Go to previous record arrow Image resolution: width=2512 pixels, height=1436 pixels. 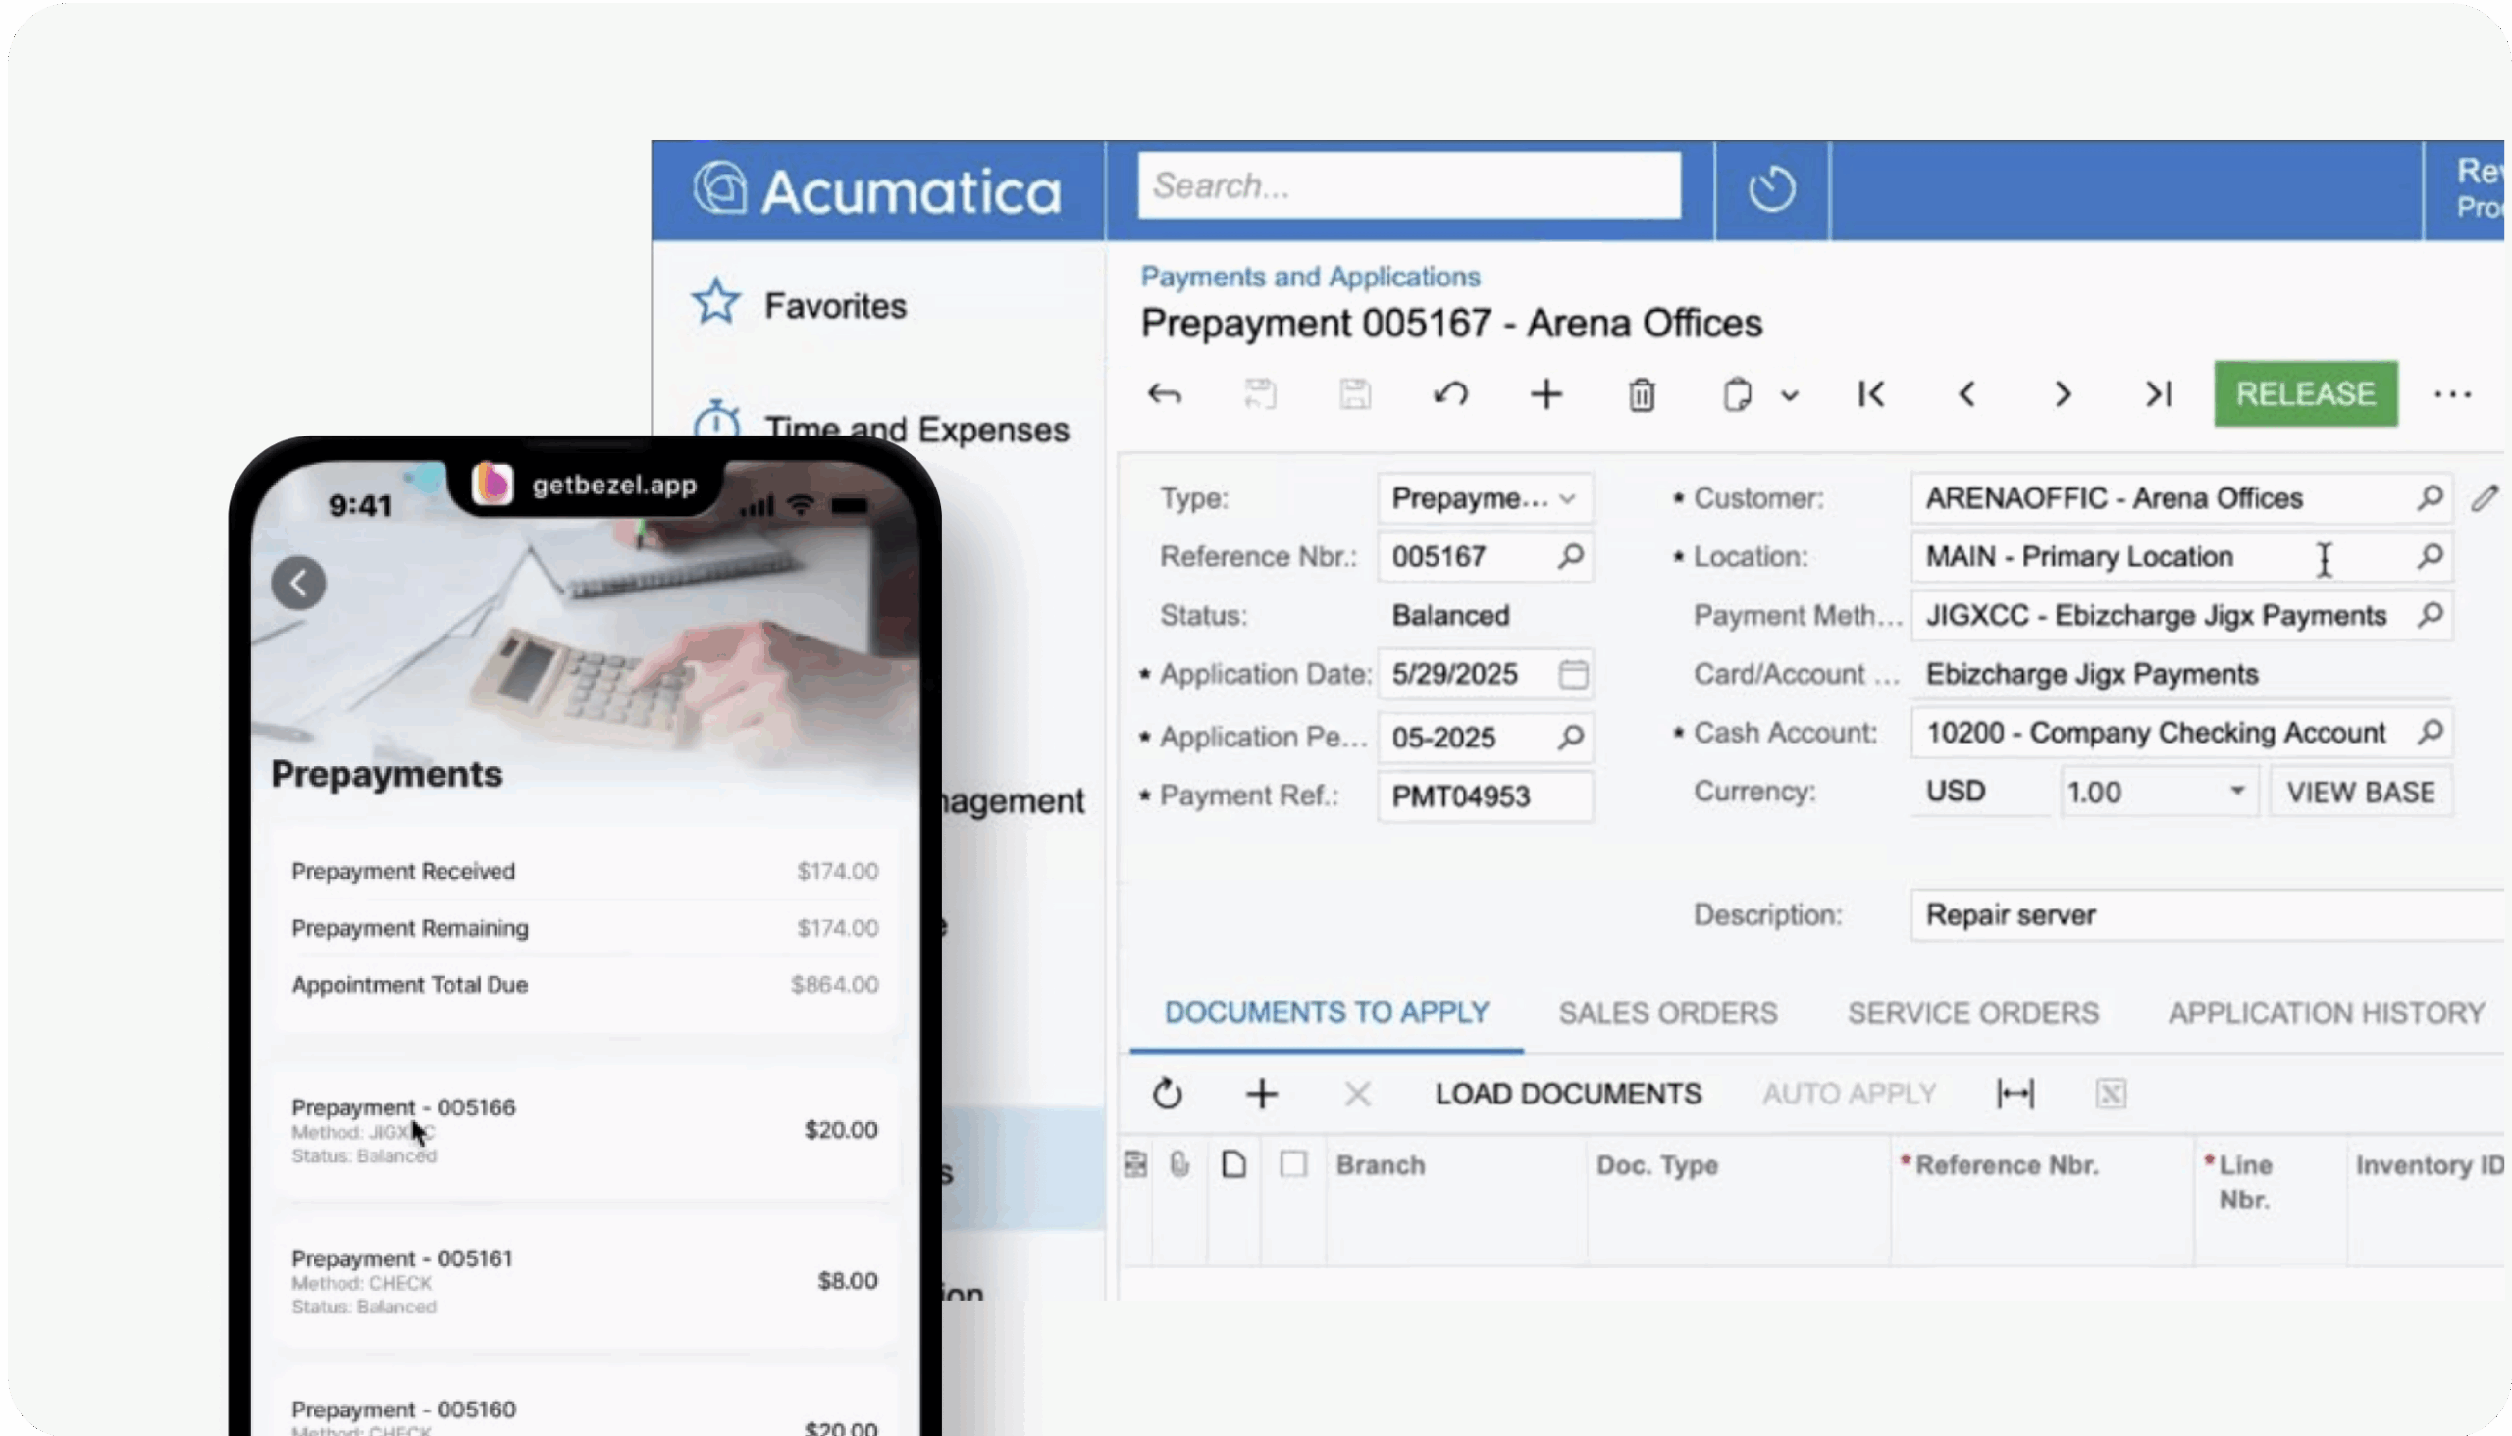[1966, 394]
